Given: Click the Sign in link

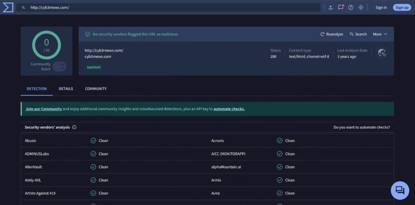Looking at the screenshot, I should 381,7.
